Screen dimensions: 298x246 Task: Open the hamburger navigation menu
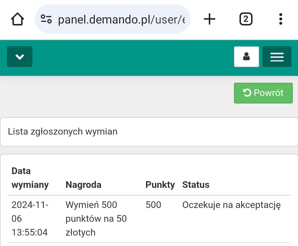point(277,57)
